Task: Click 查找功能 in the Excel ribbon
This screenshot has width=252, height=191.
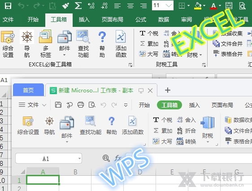Action: point(83,43)
